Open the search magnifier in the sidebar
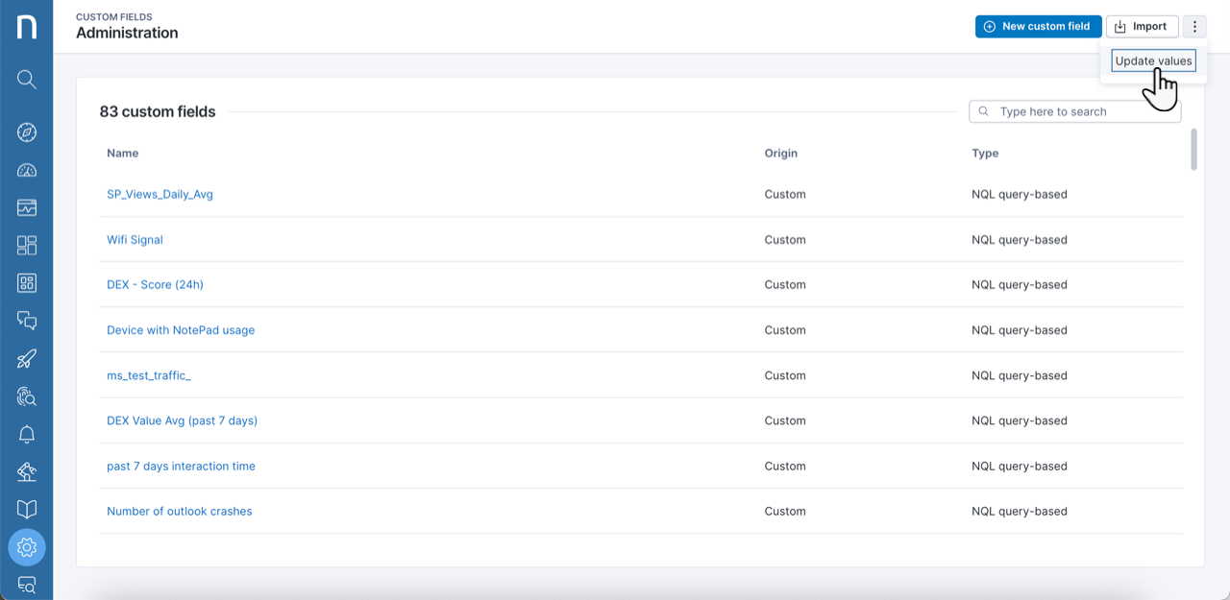 point(27,80)
